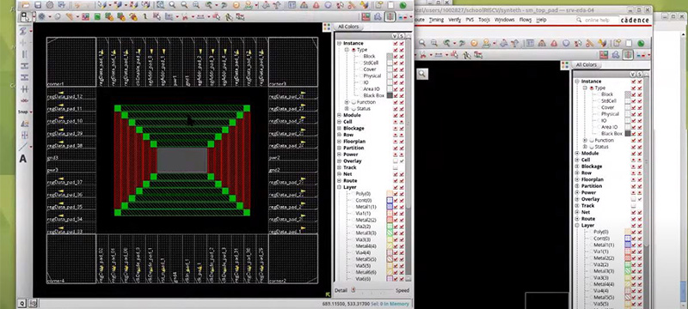Open the Timing menu in right window
This screenshot has height=309, width=688.
(x=436, y=20)
